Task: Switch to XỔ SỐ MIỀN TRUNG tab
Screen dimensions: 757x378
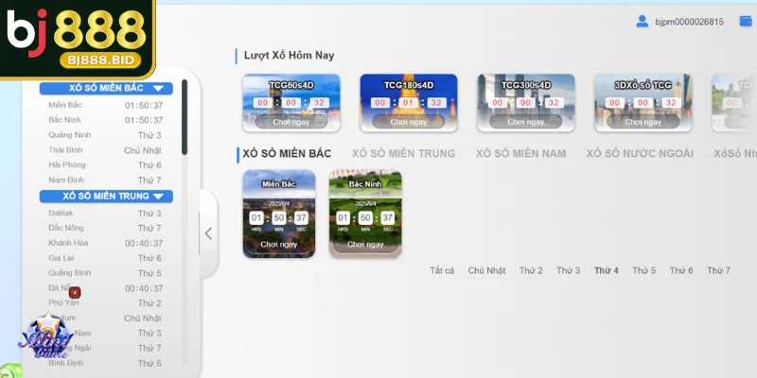Action: click(x=404, y=154)
